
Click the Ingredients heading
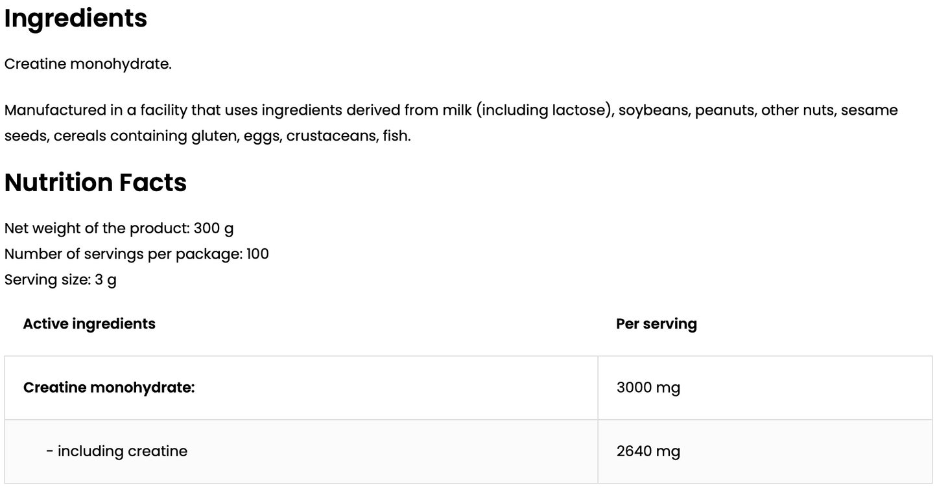[x=76, y=19]
